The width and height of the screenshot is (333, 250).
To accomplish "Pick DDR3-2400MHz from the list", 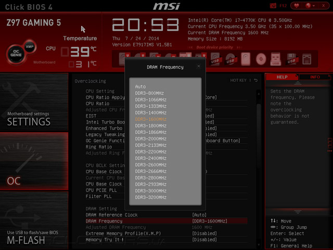I will (150, 158).
